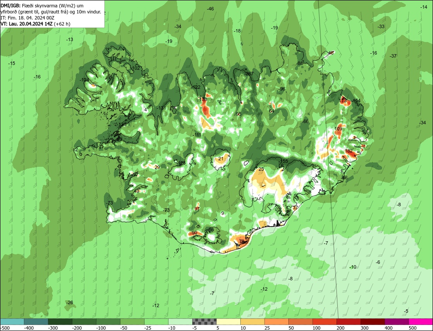
Task: Click the -15 ocean value at far west
Action: click(x=12, y=63)
